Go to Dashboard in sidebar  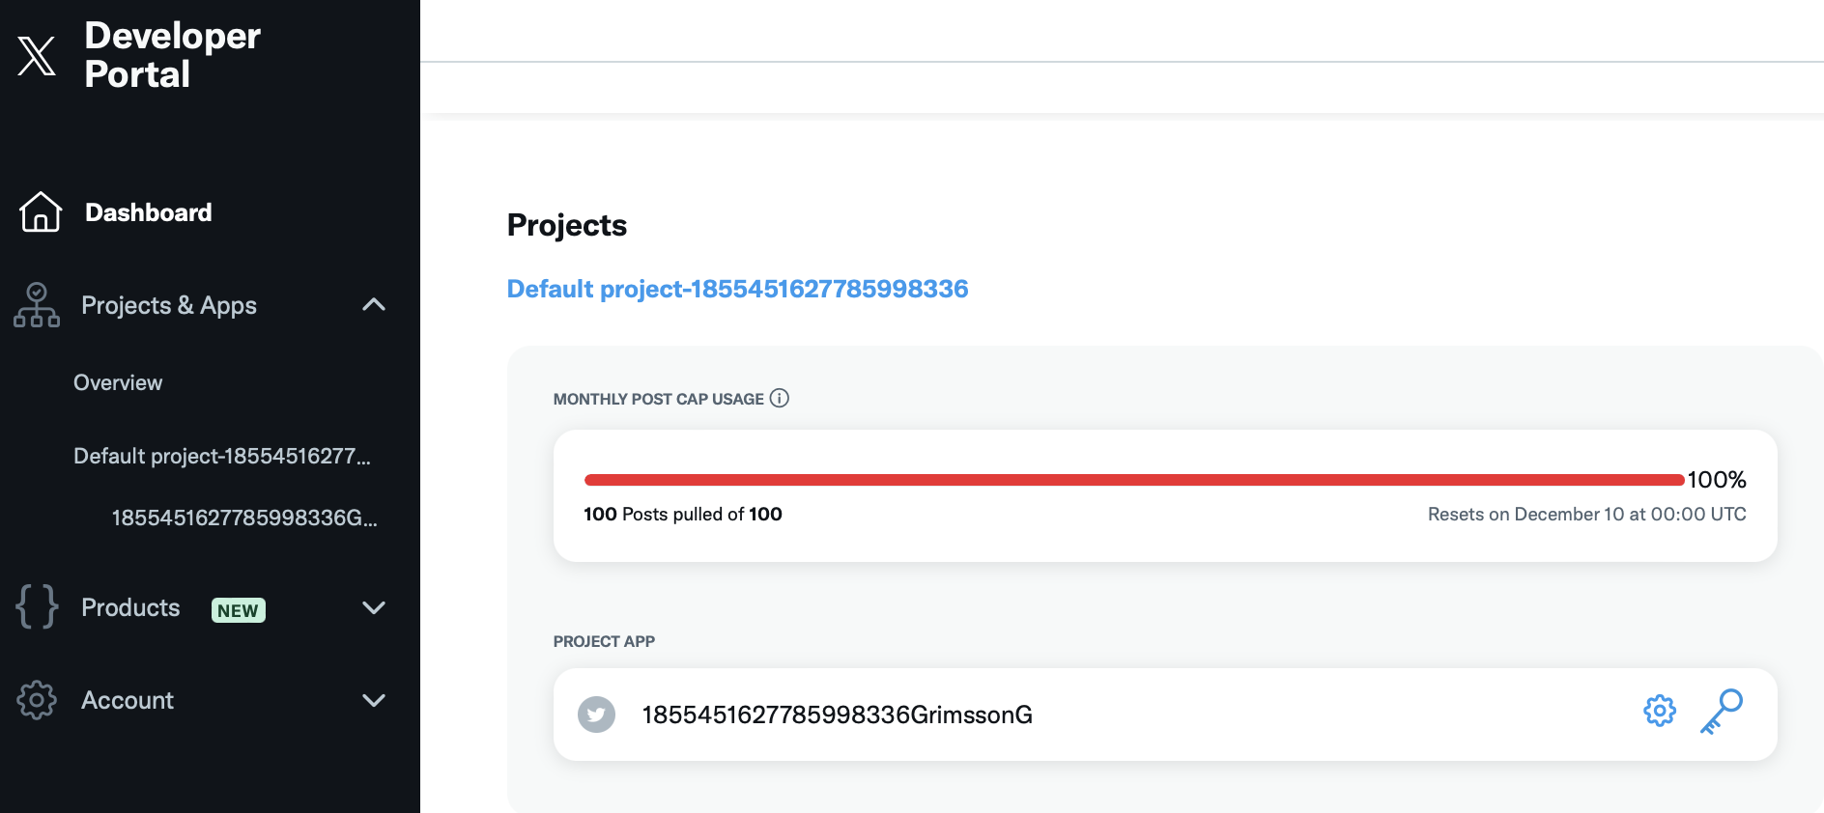click(x=148, y=212)
